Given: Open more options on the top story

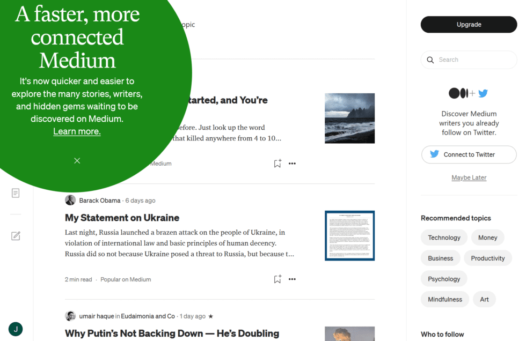Looking at the screenshot, I should click(x=292, y=163).
